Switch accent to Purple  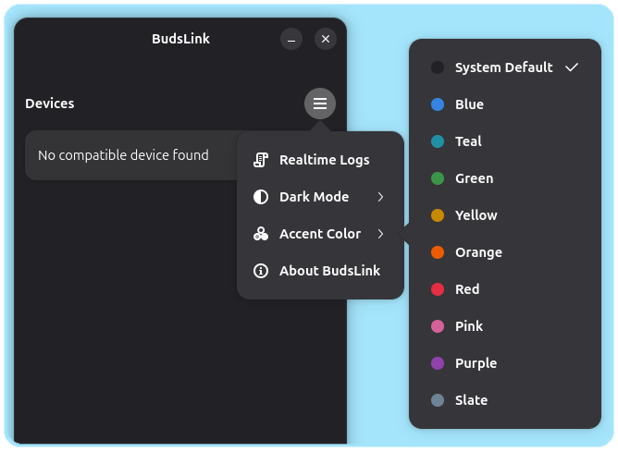tap(476, 363)
